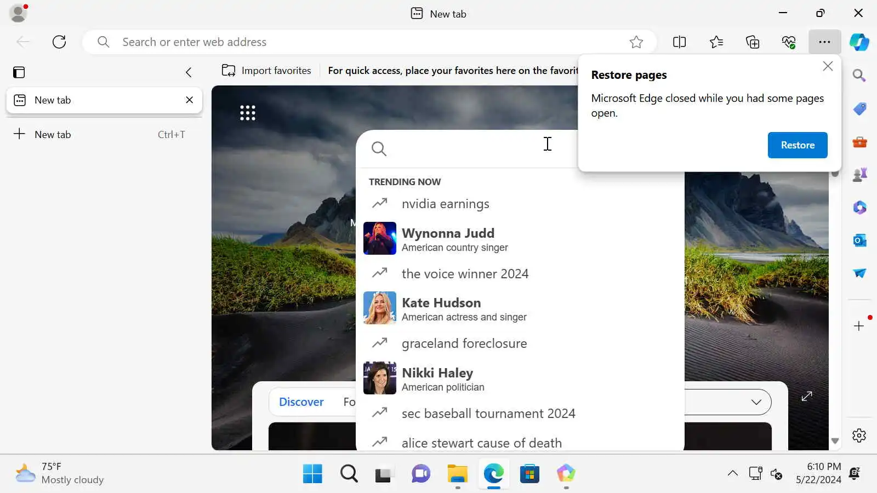Open sidebar Microsoft 365
This screenshot has width=877, height=493.
(x=859, y=208)
